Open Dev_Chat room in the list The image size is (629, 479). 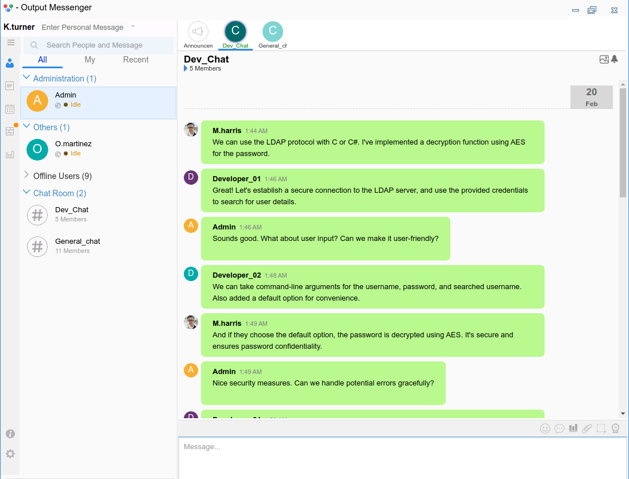click(x=98, y=215)
